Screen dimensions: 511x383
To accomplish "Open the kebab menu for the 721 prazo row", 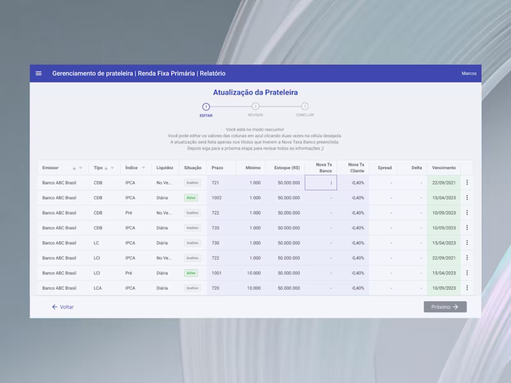I will click(467, 183).
